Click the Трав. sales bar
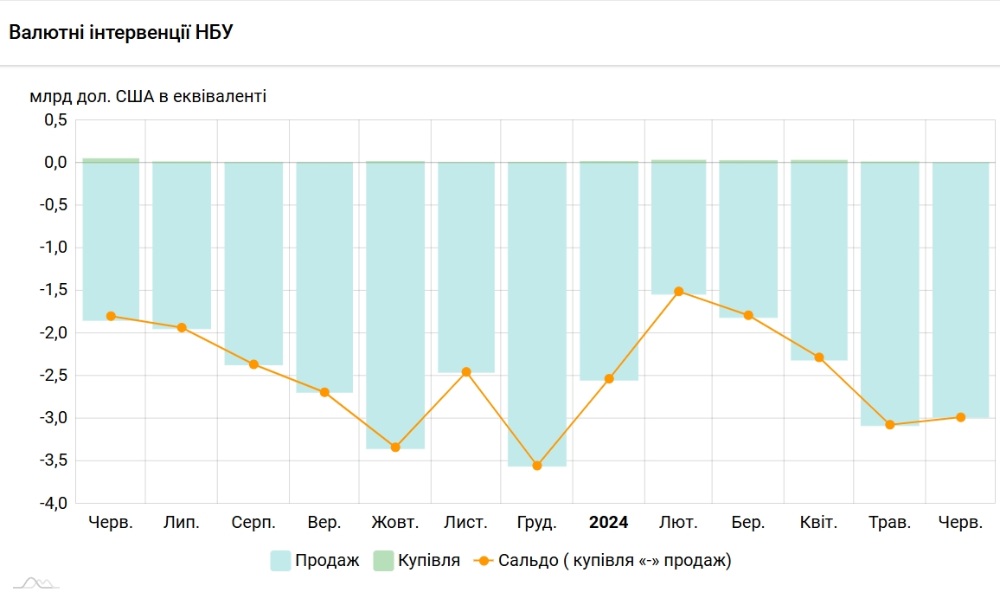This screenshot has height=605, width=1000. click(x=889, y=294)
